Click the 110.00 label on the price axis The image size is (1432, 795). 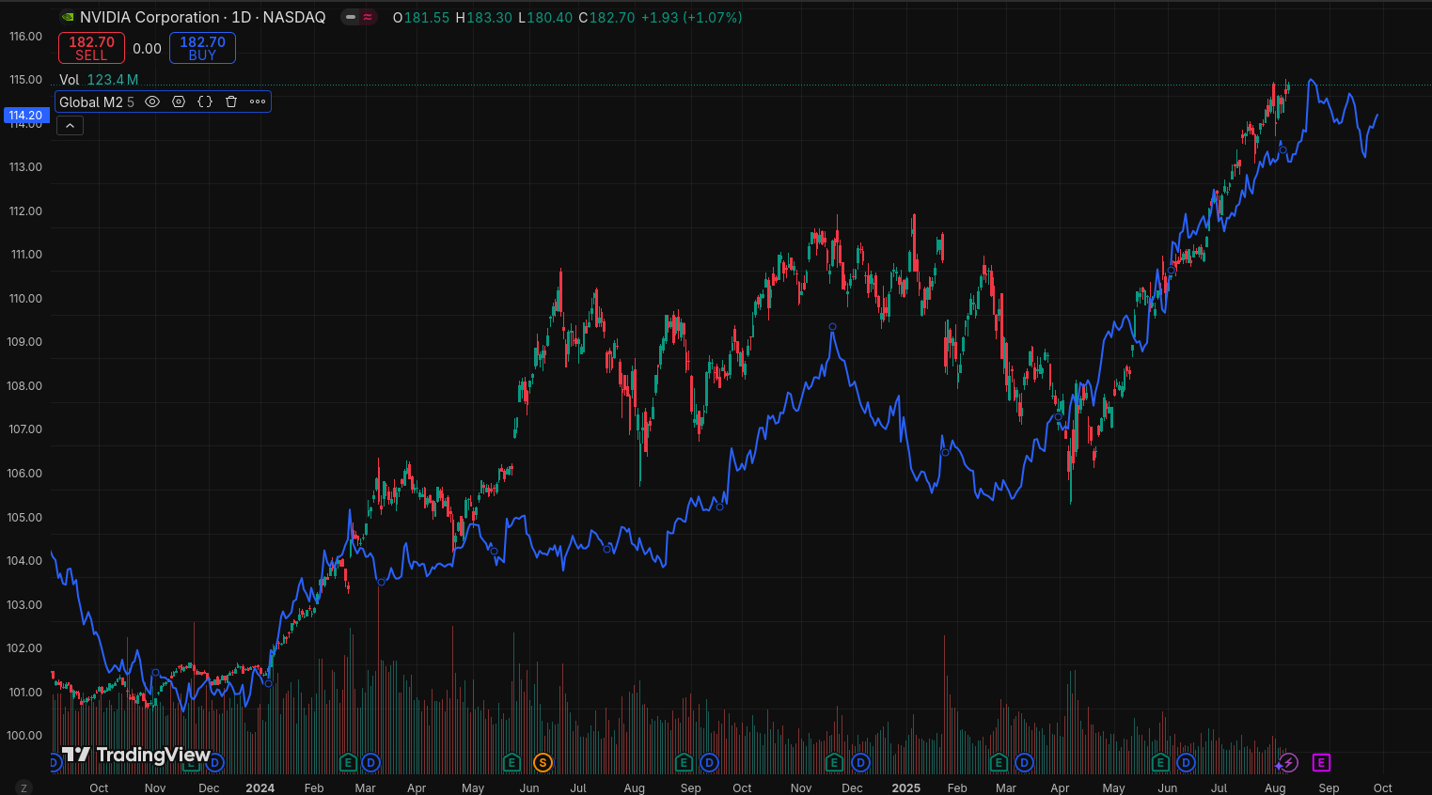26,299
